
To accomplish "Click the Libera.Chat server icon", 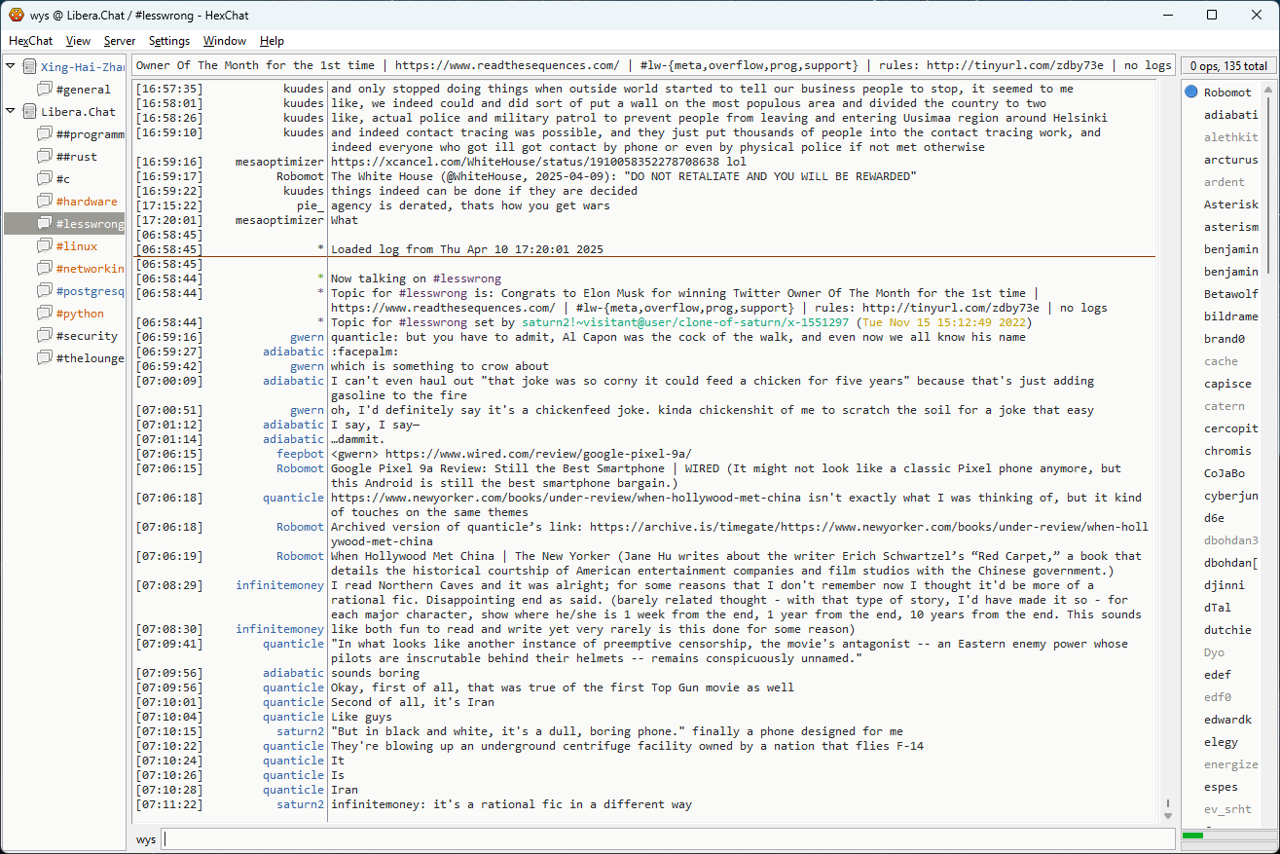I will tap(29, 112).
